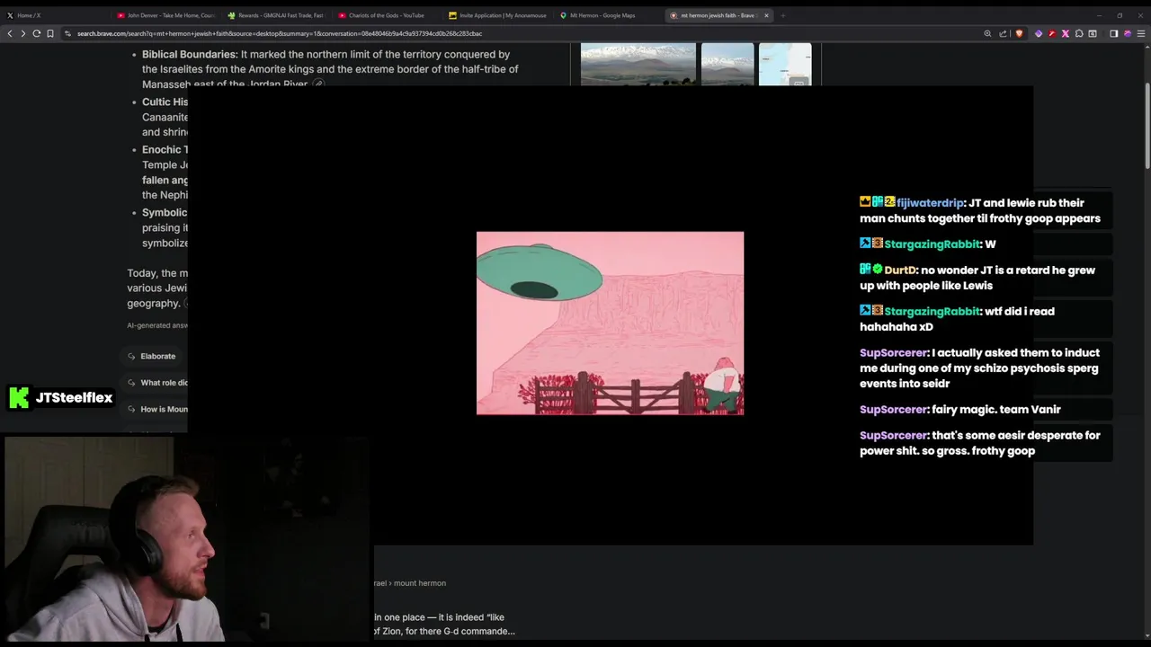Click the toolbar icon right of puzzle piece
Viewport: 1151px width, 647px height.
[1093, 33]
